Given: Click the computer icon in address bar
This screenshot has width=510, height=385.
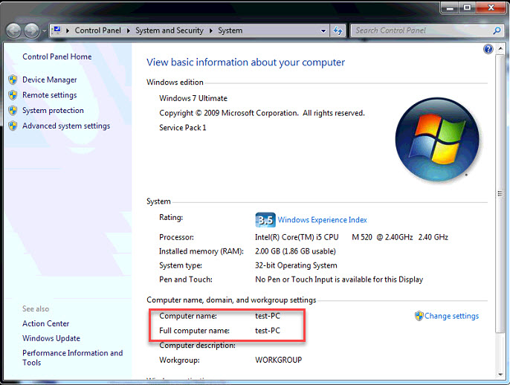Looking at the screenshot, I should click(x=57, y=30).
